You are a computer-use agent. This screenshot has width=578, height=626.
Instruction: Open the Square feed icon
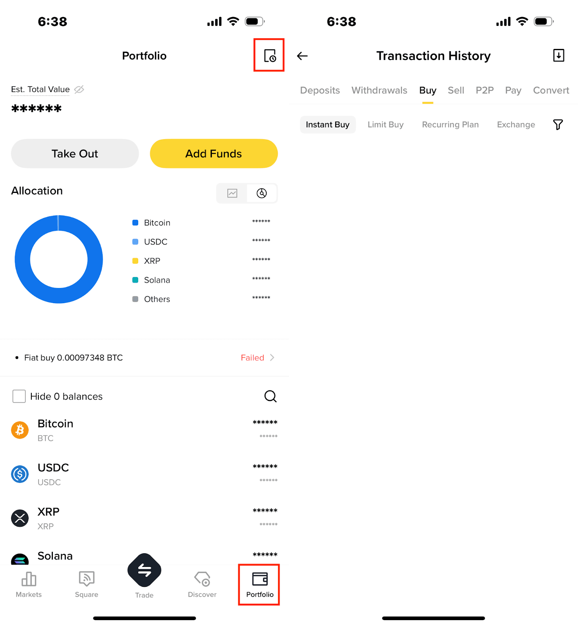(87, 579)
